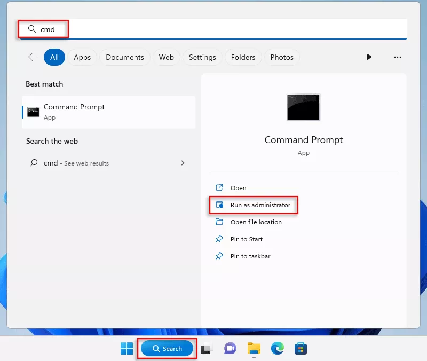Open the Settings filter tab

[x=202, y=57]
